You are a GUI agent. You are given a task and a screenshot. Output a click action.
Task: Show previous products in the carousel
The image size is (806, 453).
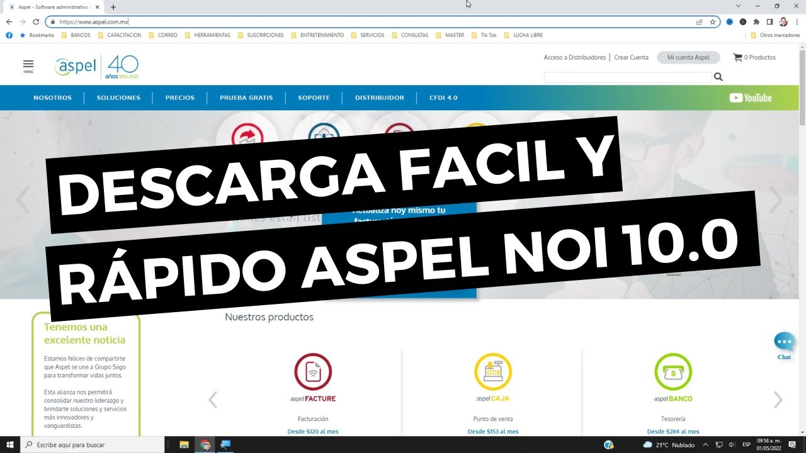coord(213,400)
